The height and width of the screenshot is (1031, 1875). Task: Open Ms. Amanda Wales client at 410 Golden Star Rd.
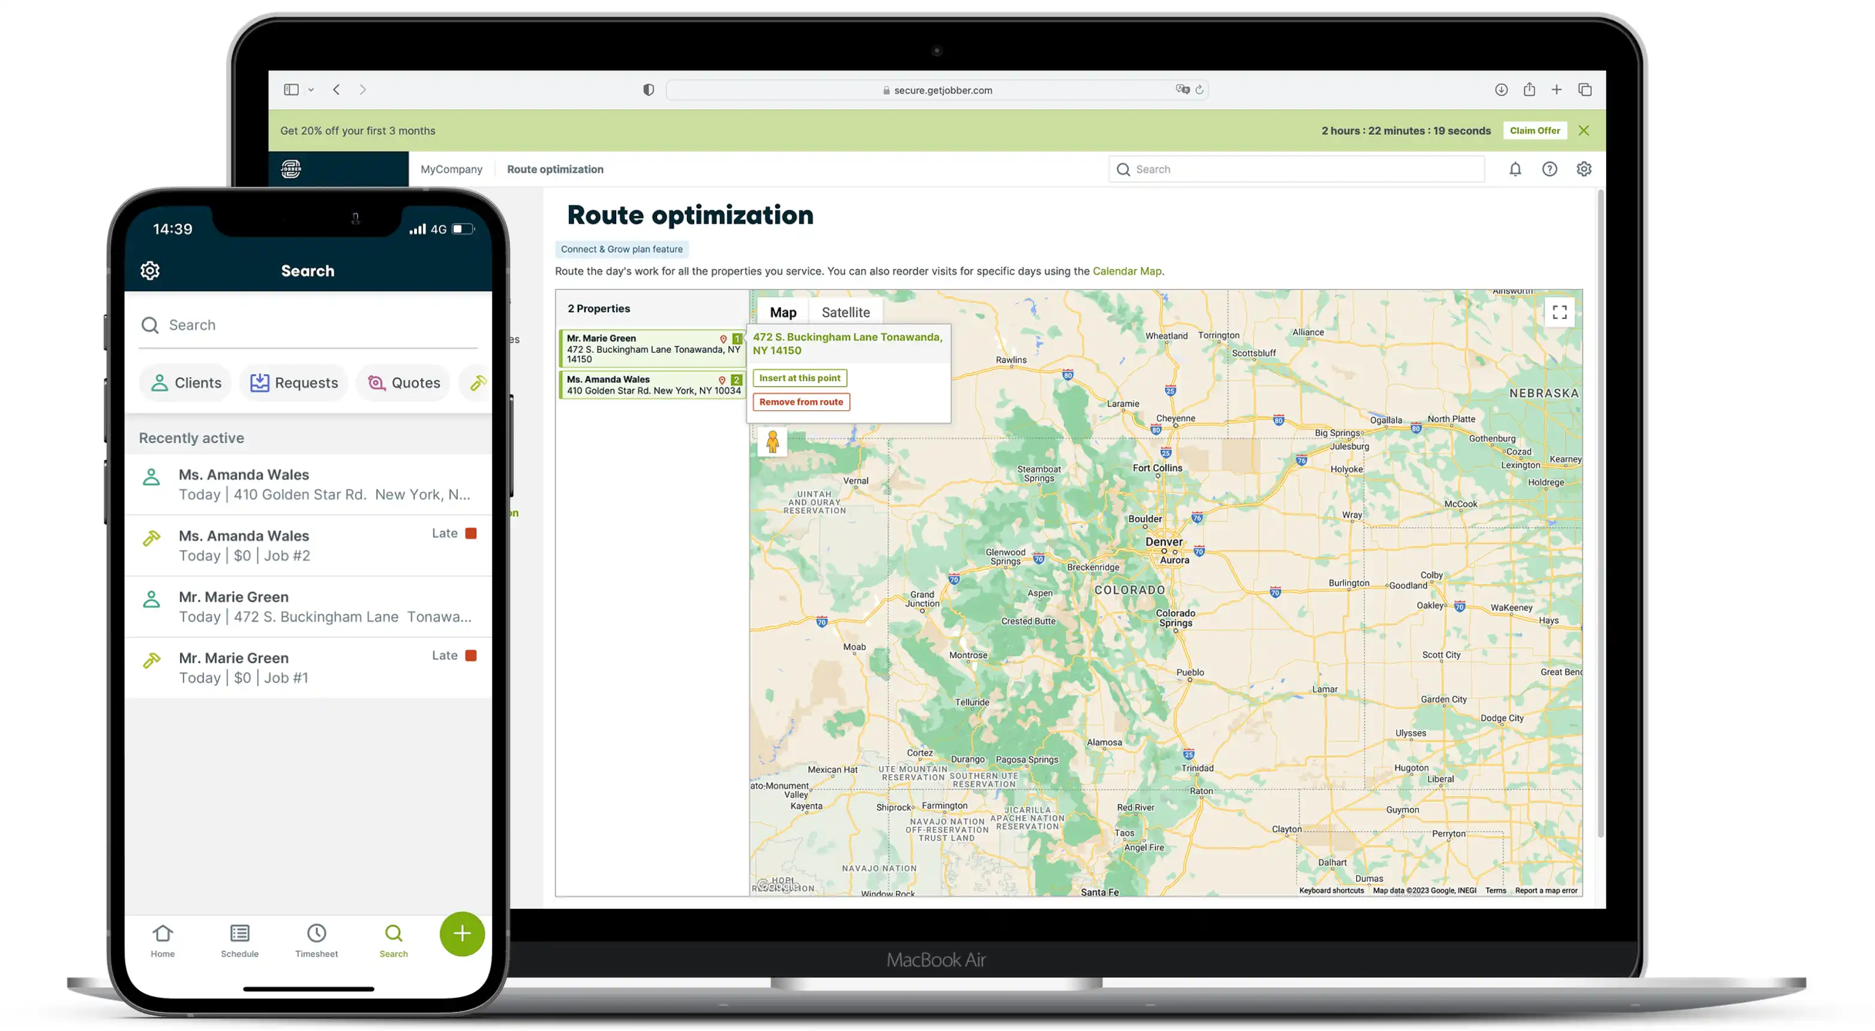click(x=308, y=485)
